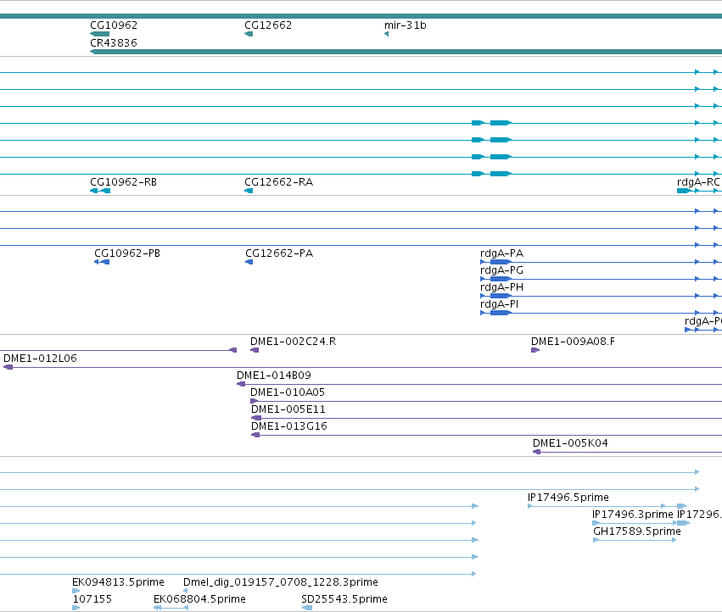The height and width of the screenshot is (612, 722).
Task: Select the long teal bar under CR43836
Action: (x=406, y=52)
